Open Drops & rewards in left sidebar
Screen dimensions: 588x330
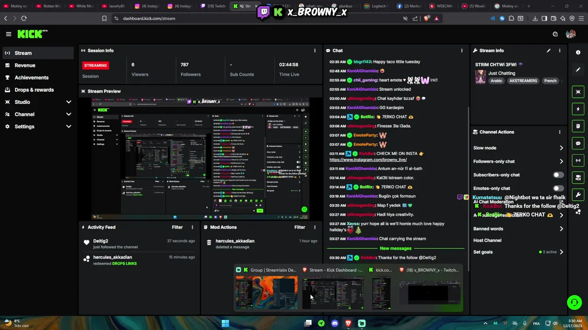(x=38, y=90)
